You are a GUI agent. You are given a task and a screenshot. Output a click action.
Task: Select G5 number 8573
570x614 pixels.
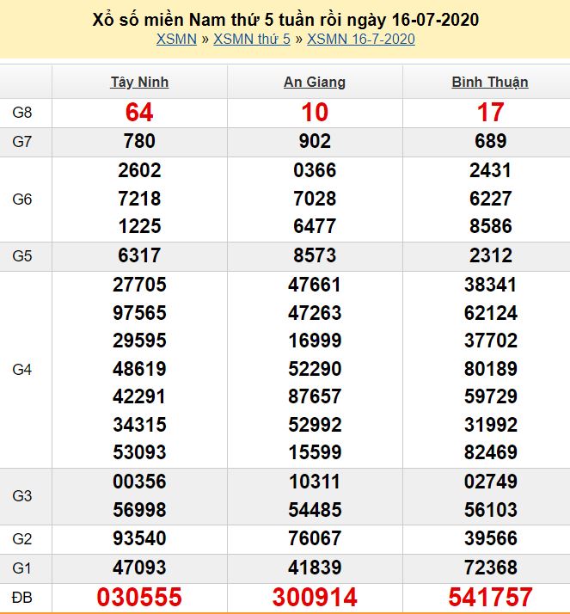click(315, 255)
